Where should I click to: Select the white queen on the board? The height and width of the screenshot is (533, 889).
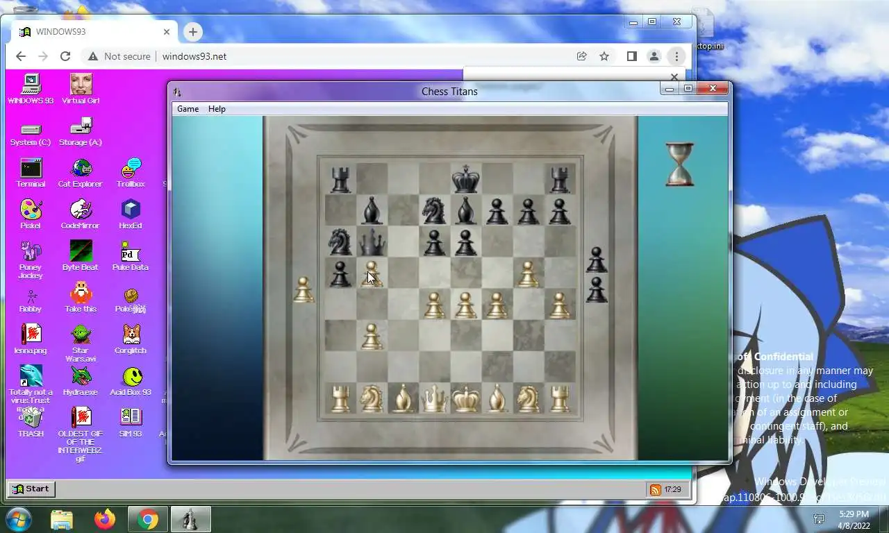(x=434, y=398)
